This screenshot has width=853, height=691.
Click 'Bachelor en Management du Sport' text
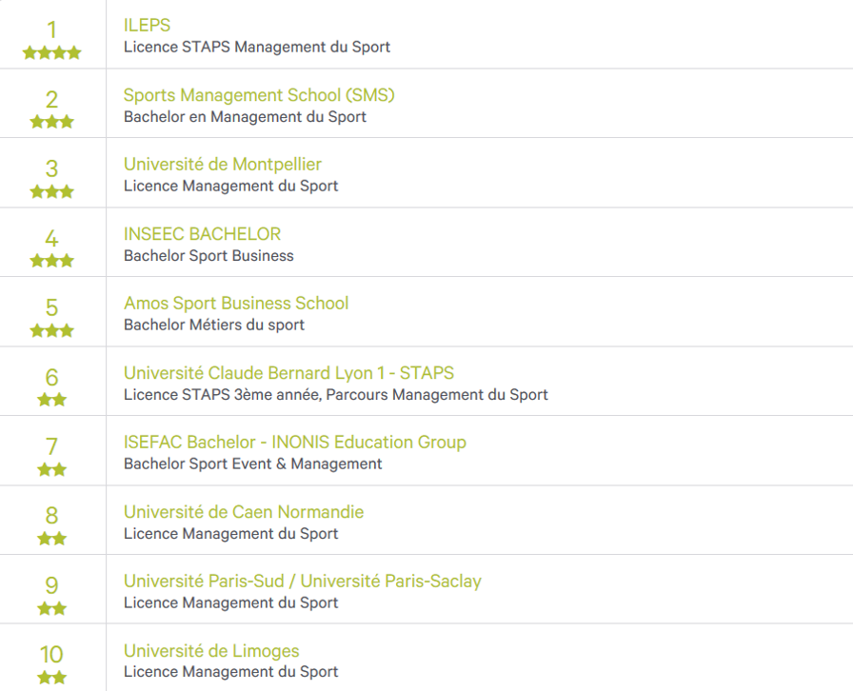point(245,117)
